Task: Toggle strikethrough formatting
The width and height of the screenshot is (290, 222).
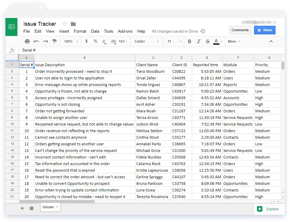Action: coord(207,41)
